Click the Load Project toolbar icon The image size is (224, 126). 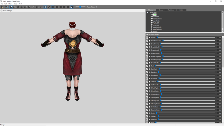7,7
